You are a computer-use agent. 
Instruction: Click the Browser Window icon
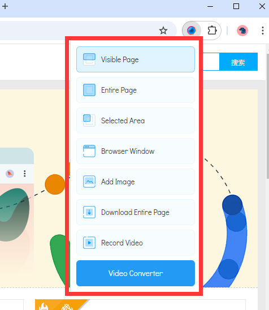pyautogui.click(x=89, y=151)
